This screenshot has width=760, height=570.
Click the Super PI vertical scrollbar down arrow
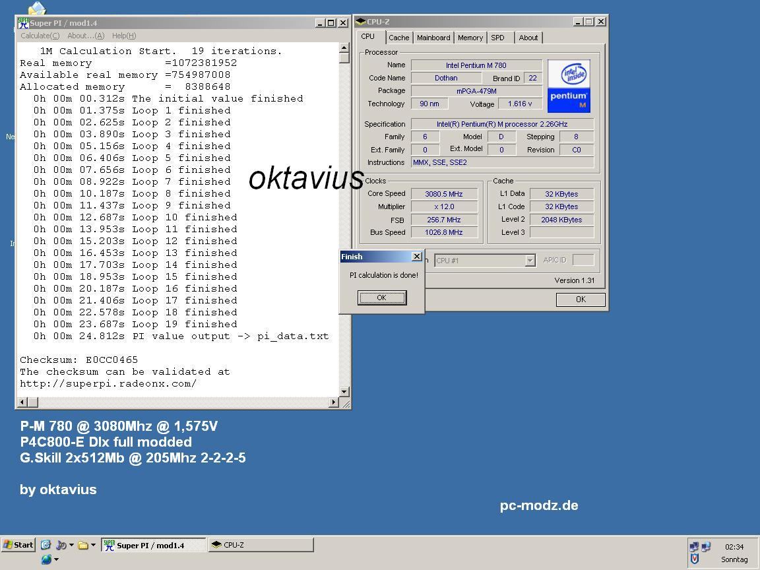(x=344, y=392)
